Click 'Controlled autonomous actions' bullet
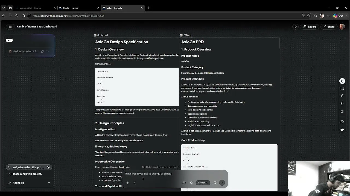Screen dimensions: 350x196 click(202, 118)
